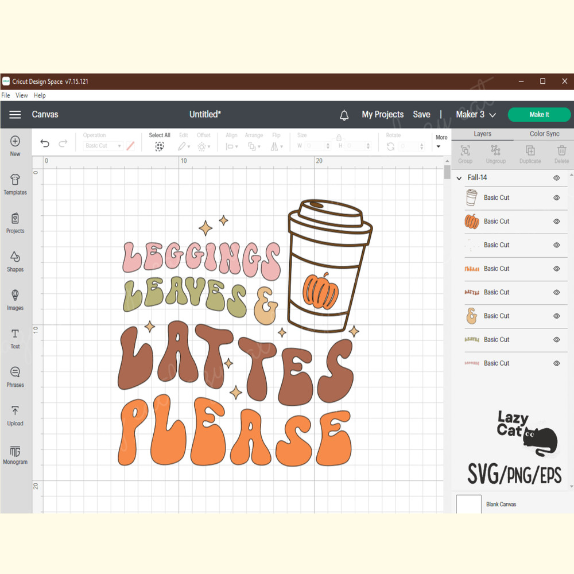Open the Shapes tool
The width and height of the screenshot is (574, 574).
(15, 261)
